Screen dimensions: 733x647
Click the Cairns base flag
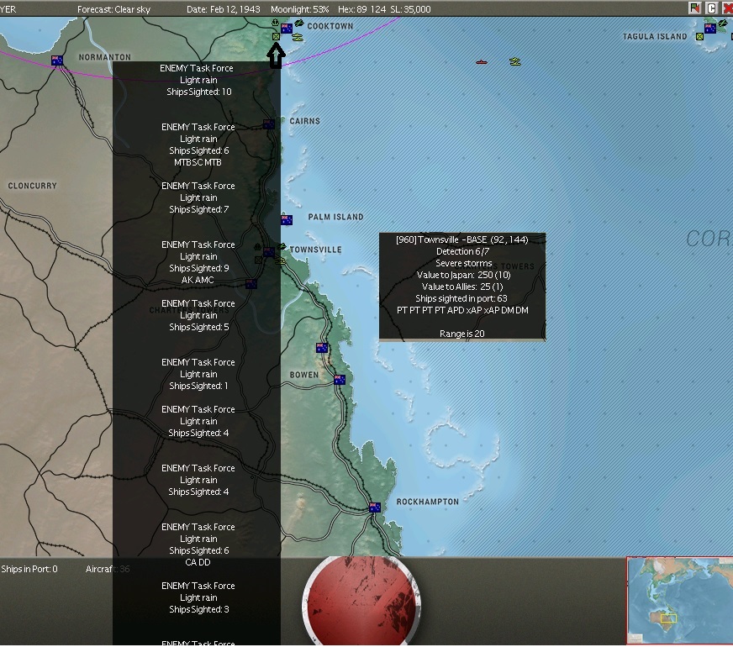tap(269, 124)
